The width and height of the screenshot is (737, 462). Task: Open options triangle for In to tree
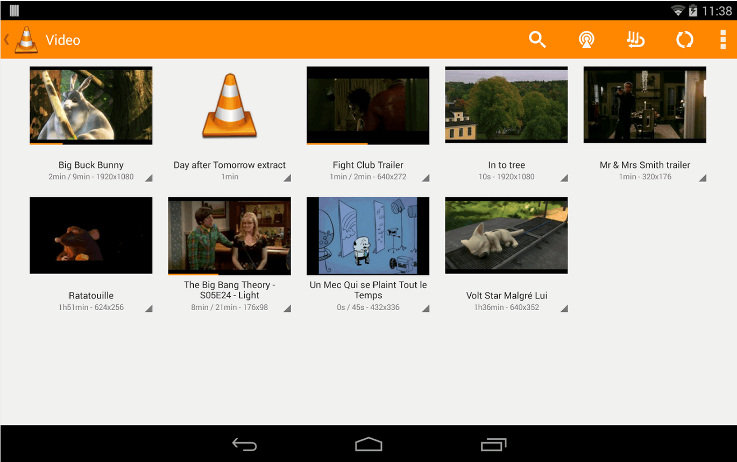tap(564, 178)
